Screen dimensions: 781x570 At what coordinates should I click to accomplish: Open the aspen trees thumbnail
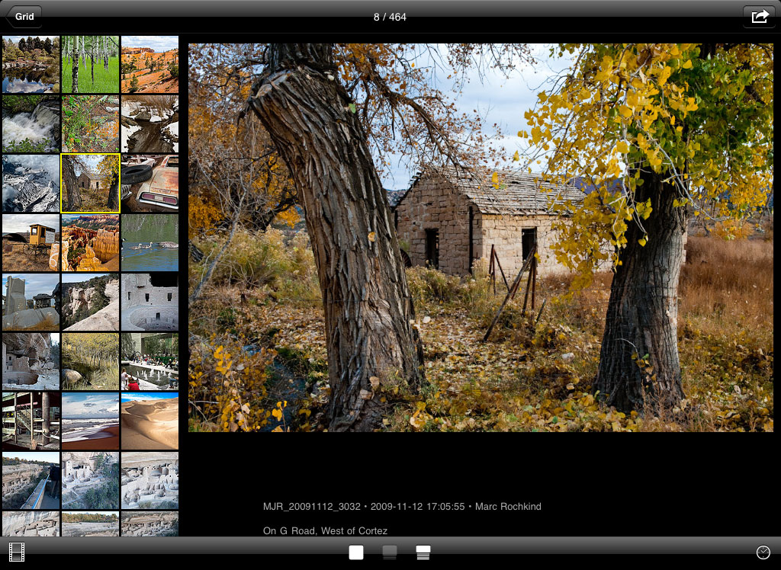click(x=90, y=64)
